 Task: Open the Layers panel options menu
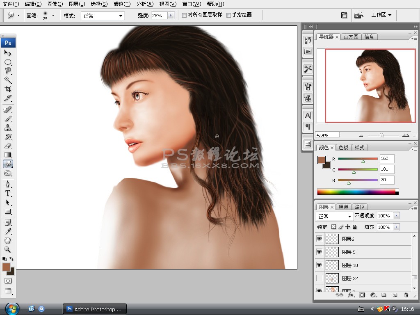[414, 208]
